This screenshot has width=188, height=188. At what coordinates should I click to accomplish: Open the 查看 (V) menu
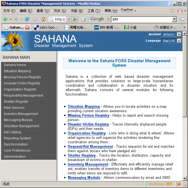pyautogui.click(x=43, y=11)
